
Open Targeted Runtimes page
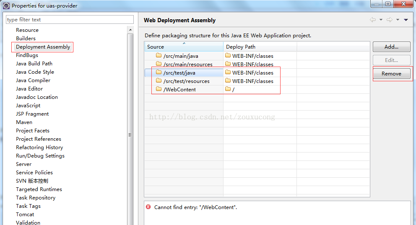tap(39, 189)
